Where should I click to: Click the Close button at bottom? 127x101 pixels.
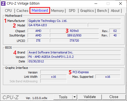pos(114,97)
